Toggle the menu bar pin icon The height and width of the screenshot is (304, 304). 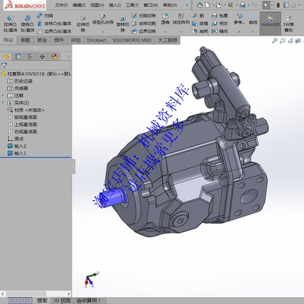tap(187, 5)
